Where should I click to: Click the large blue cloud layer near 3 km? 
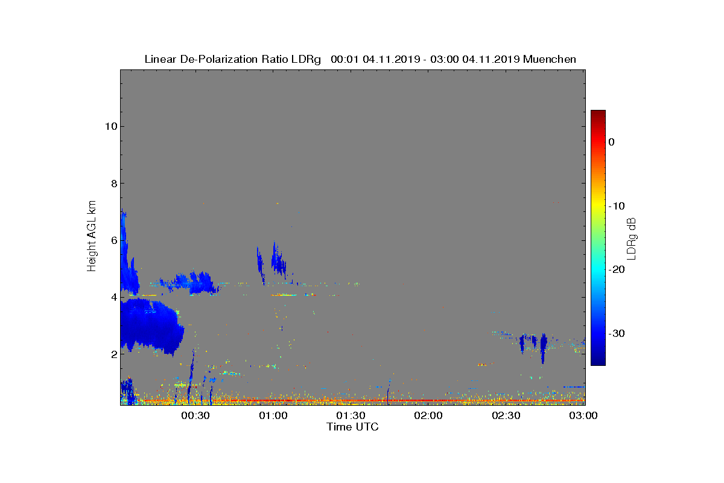(x=151, y=326)
